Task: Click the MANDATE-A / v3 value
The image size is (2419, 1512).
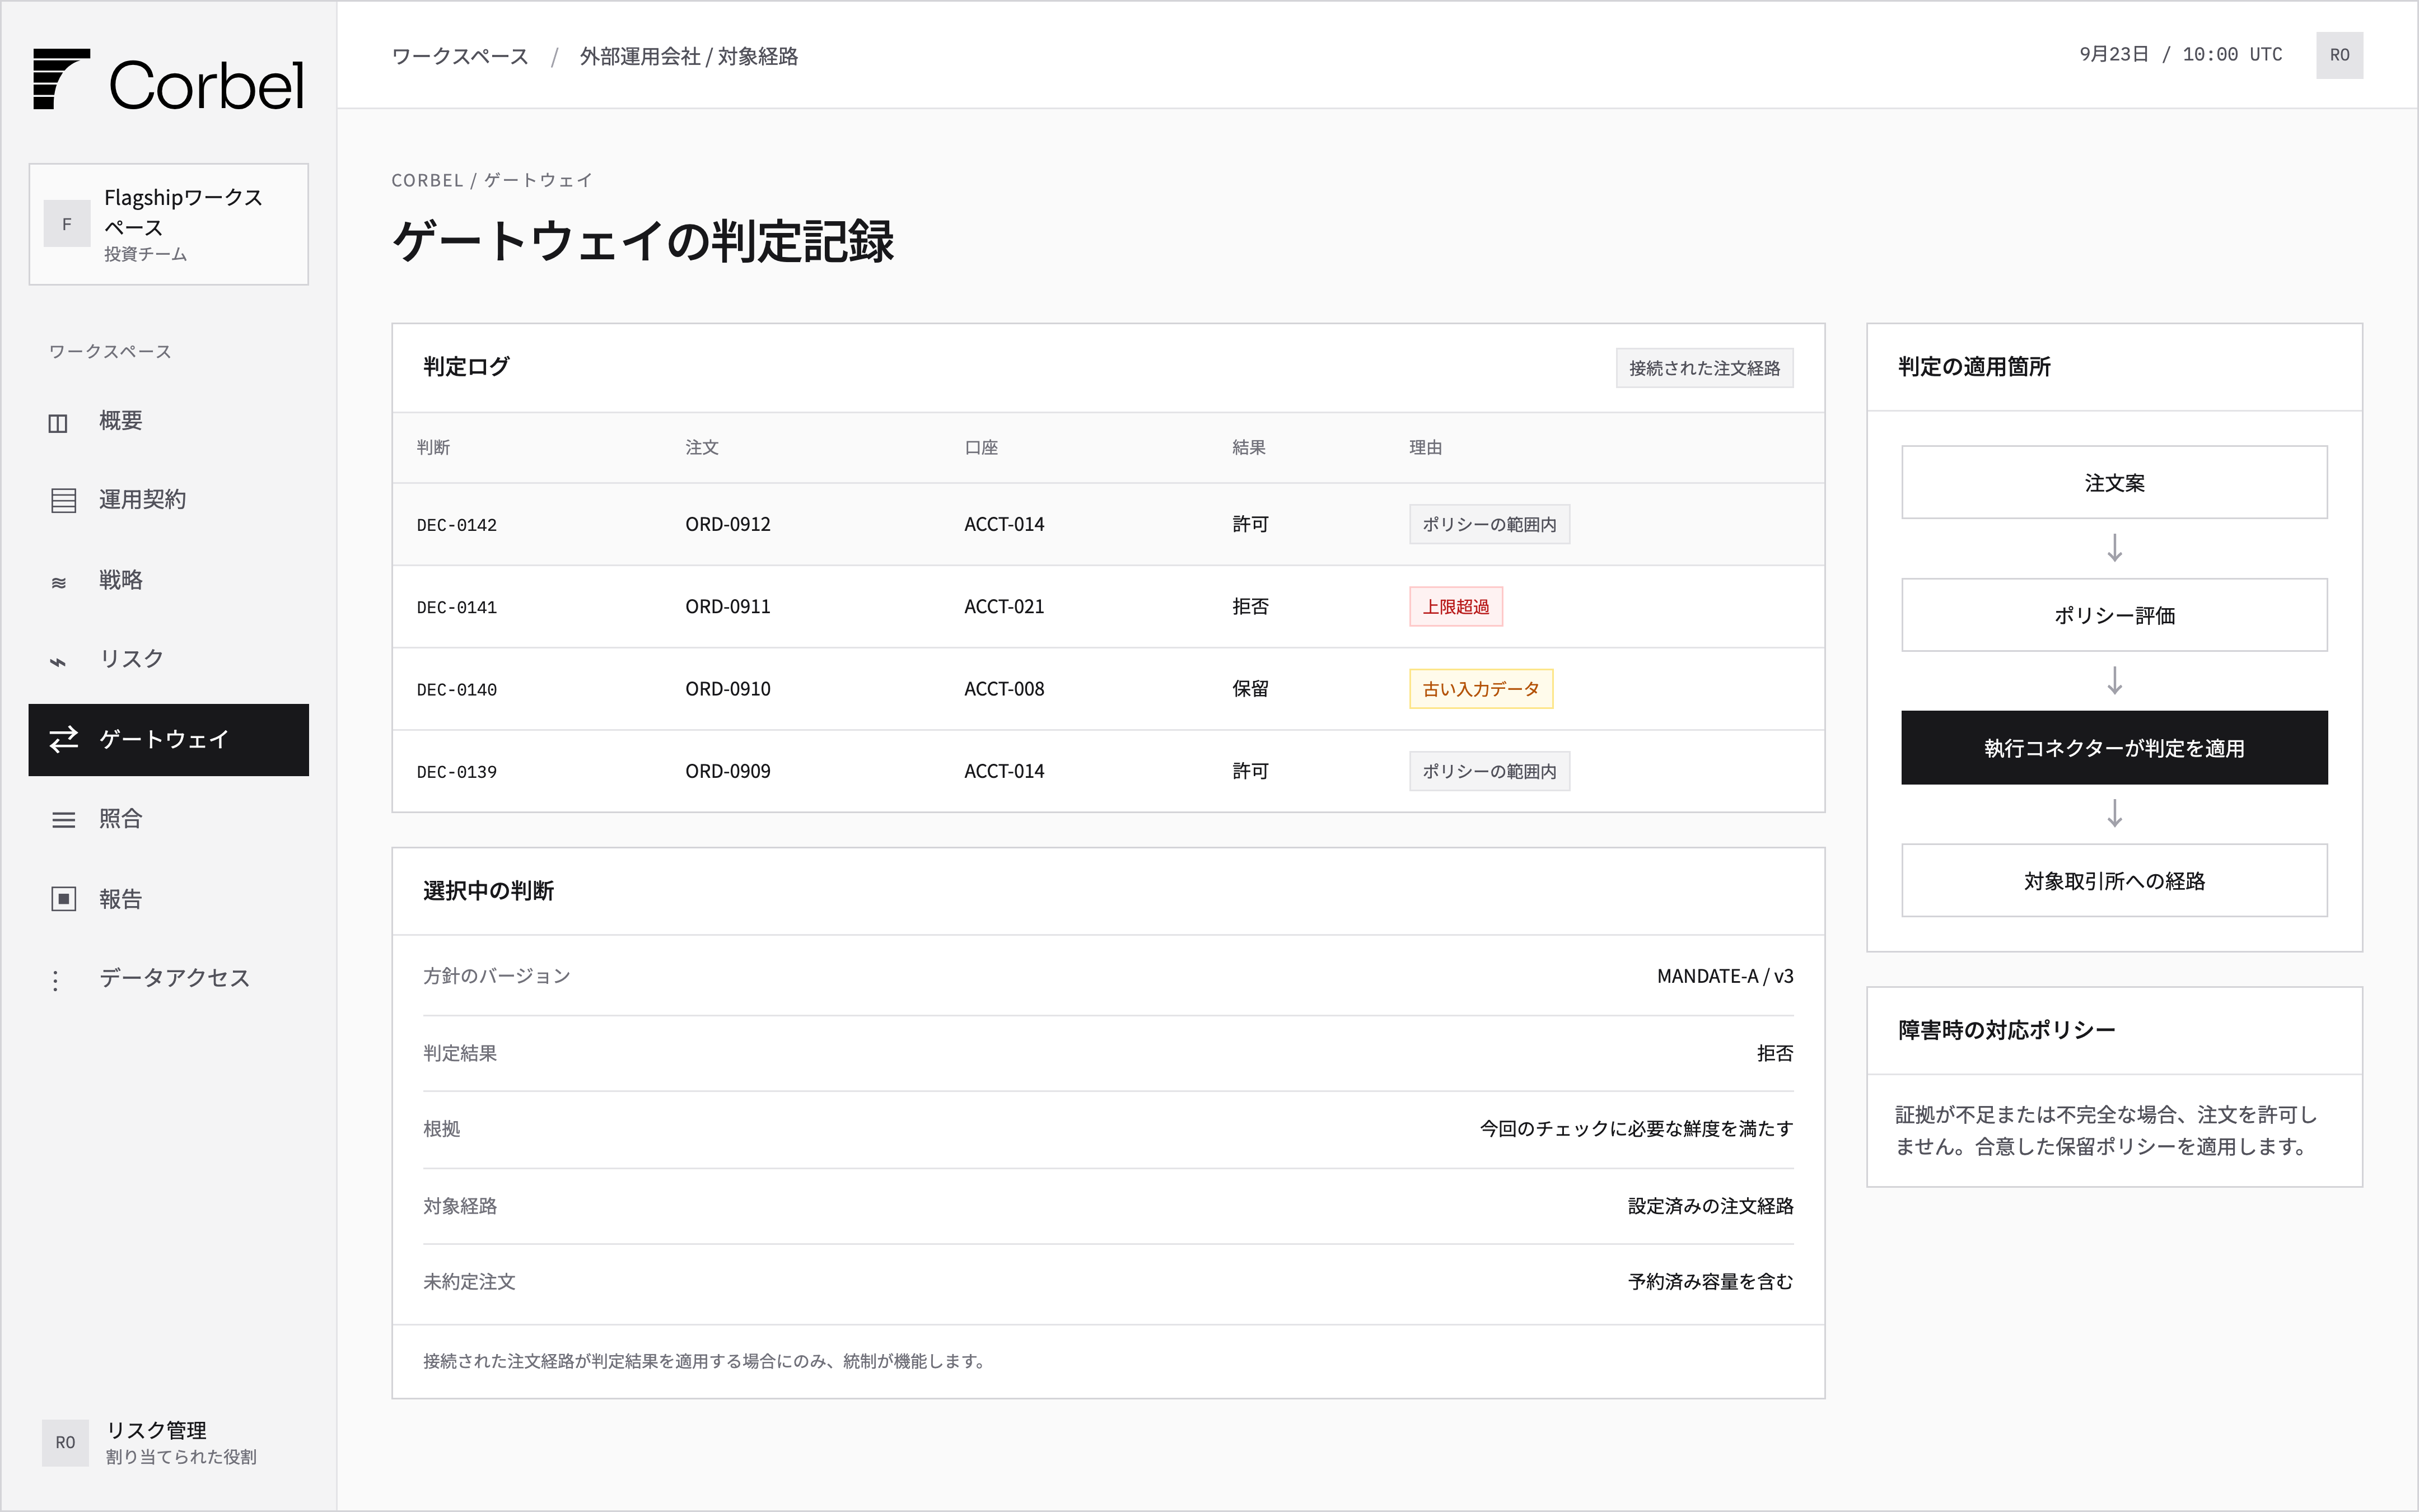Action: (x=1724, y=976)
